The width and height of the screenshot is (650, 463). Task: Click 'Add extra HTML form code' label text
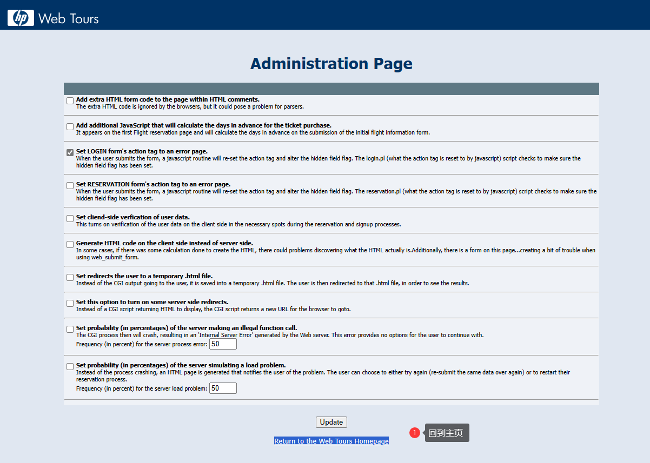[x=168, y=99]
